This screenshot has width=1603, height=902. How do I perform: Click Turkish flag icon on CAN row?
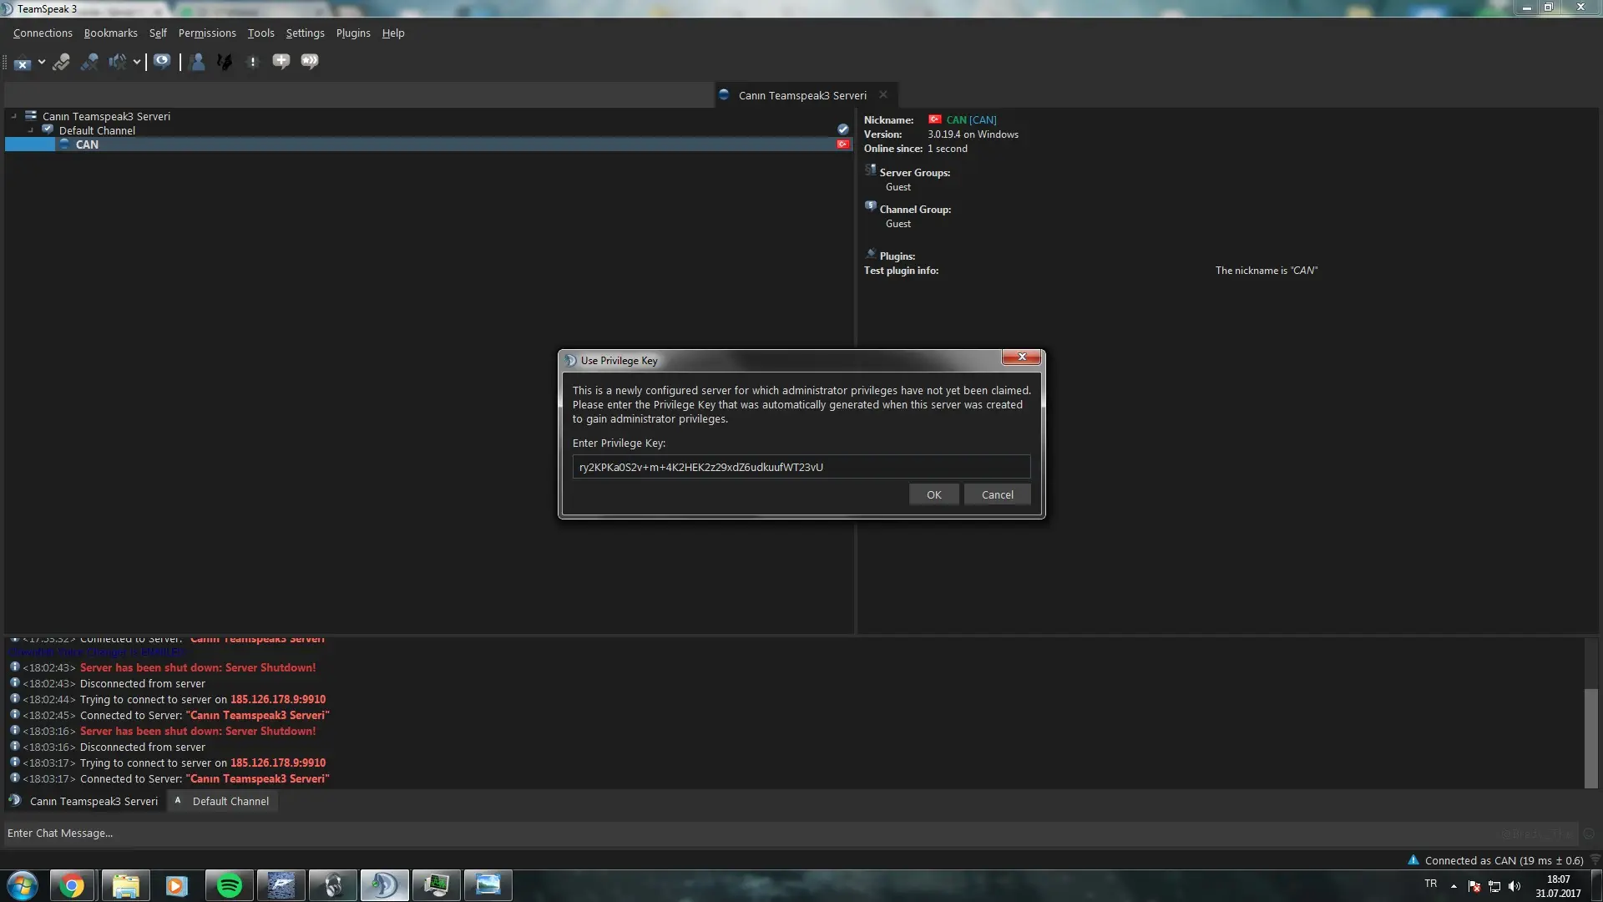tap(843, 144)
